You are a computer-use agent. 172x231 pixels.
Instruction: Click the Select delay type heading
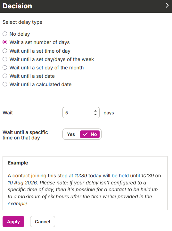tap(22, 22)
